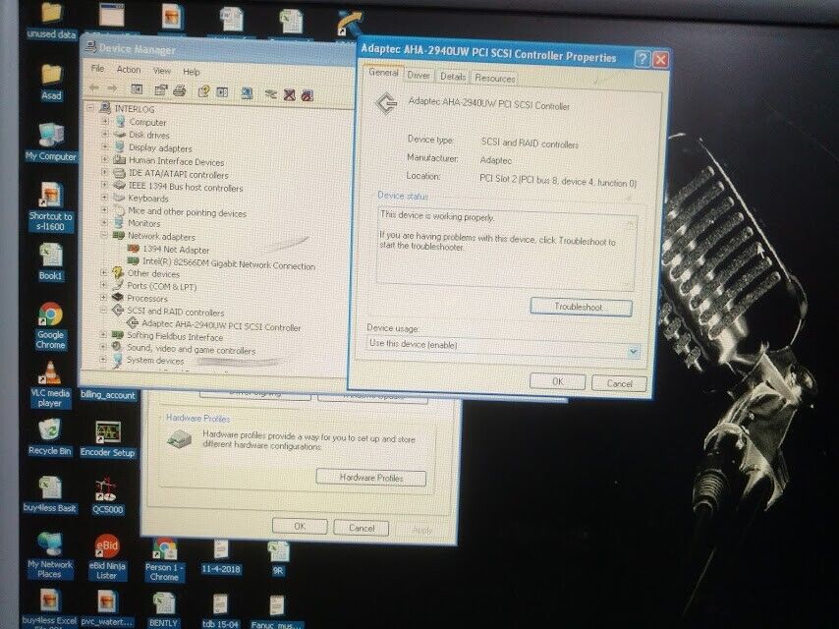This screenshot has width=839, height=629.
Task: Click the Scan for hardware changes icon
Action: 247,93
